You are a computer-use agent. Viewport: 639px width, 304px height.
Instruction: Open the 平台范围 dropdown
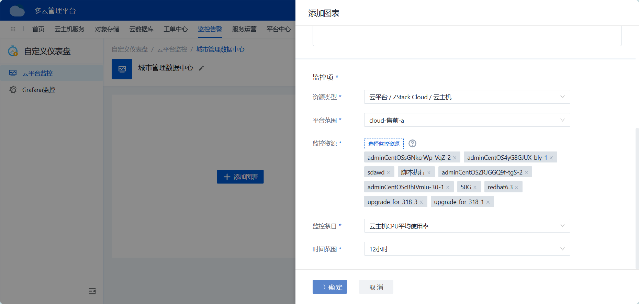467,120
